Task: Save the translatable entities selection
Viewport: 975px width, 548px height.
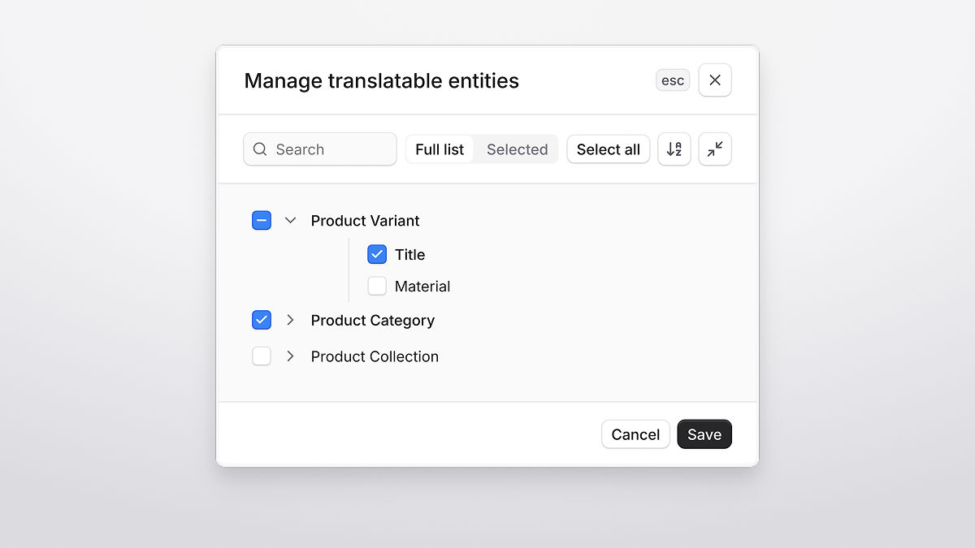Action: click(704, 434)
